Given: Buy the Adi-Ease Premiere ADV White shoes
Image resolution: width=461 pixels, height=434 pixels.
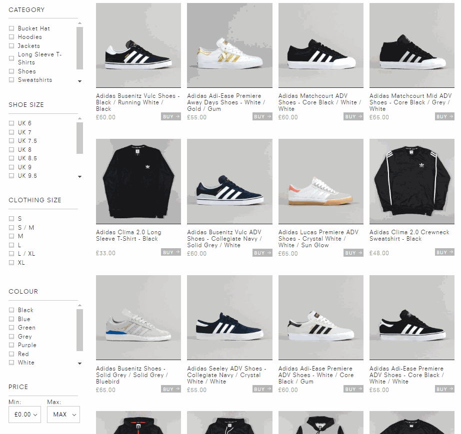Looking at the screenshot, I should (353, 389).
